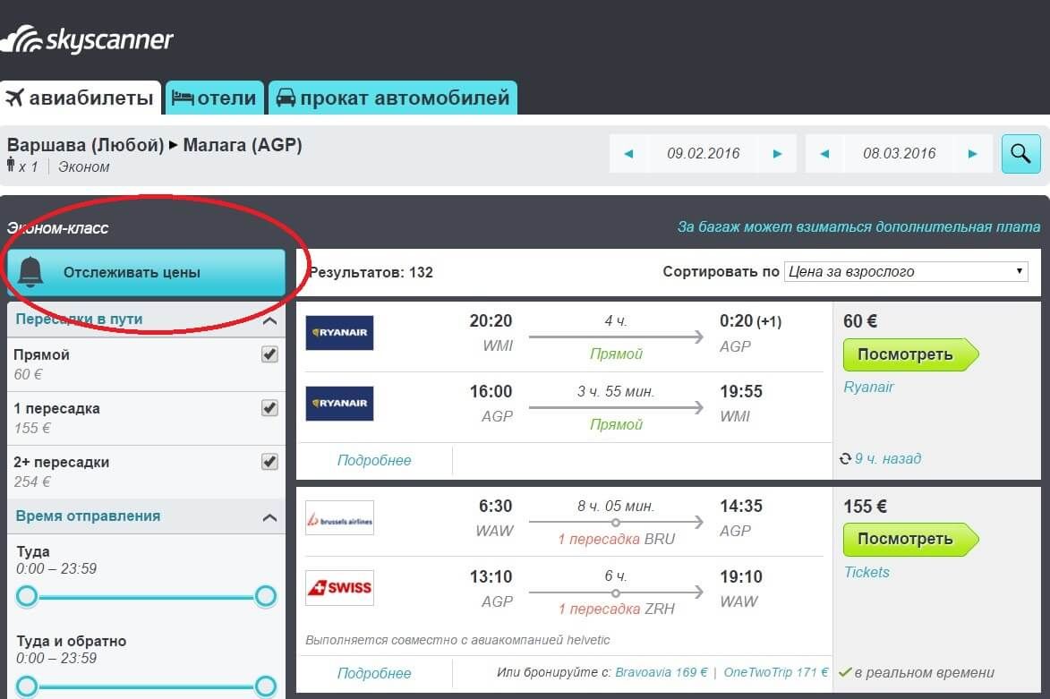Collapse the 'Время отправления' section
Viewport: 1050px width, 699px height.
pyautogui.click(x=269, y=517)
